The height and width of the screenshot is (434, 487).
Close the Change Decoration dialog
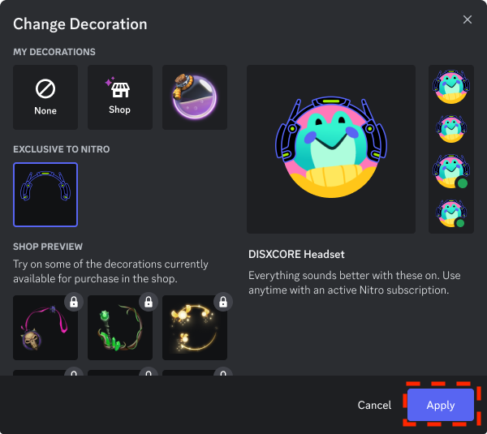(x=468, y=19)
